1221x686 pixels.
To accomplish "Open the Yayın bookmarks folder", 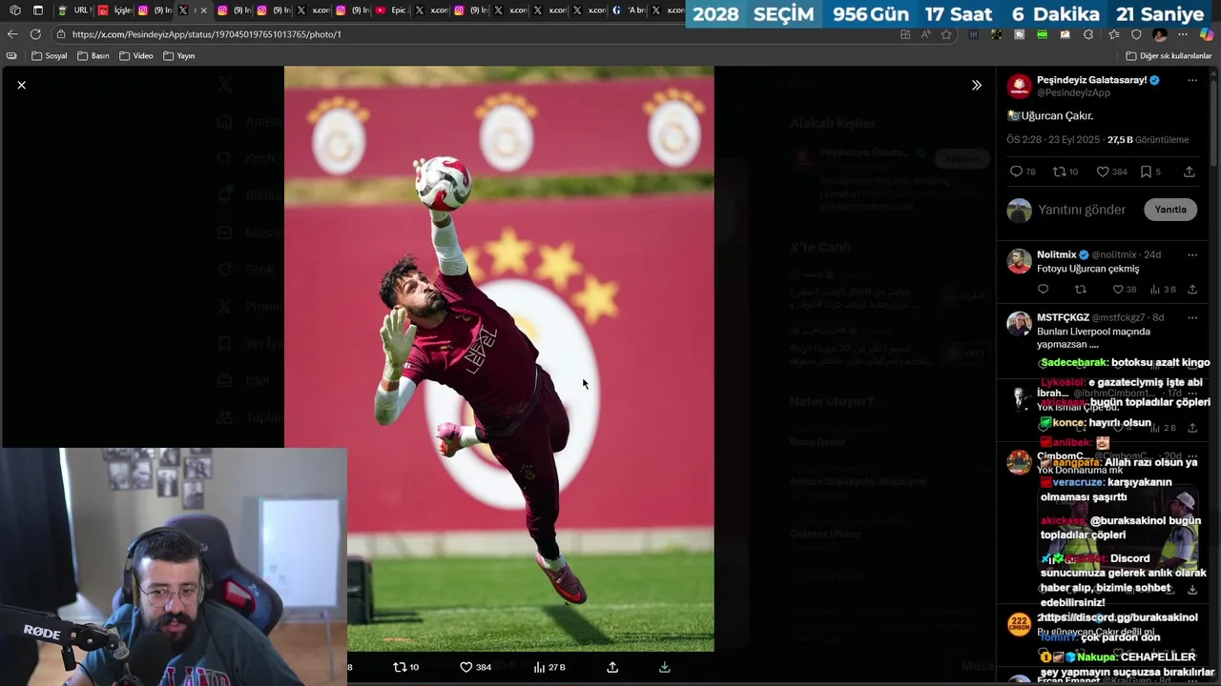I will coord(179,56).
